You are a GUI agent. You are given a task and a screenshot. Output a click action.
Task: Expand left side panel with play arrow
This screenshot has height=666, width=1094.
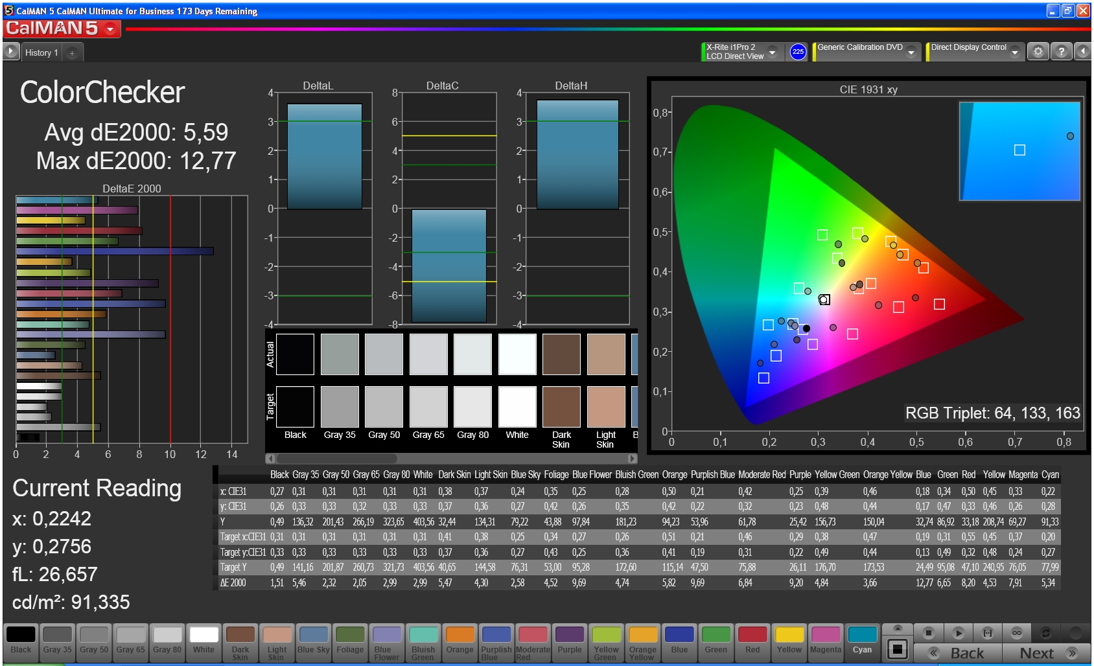point(10,52)
